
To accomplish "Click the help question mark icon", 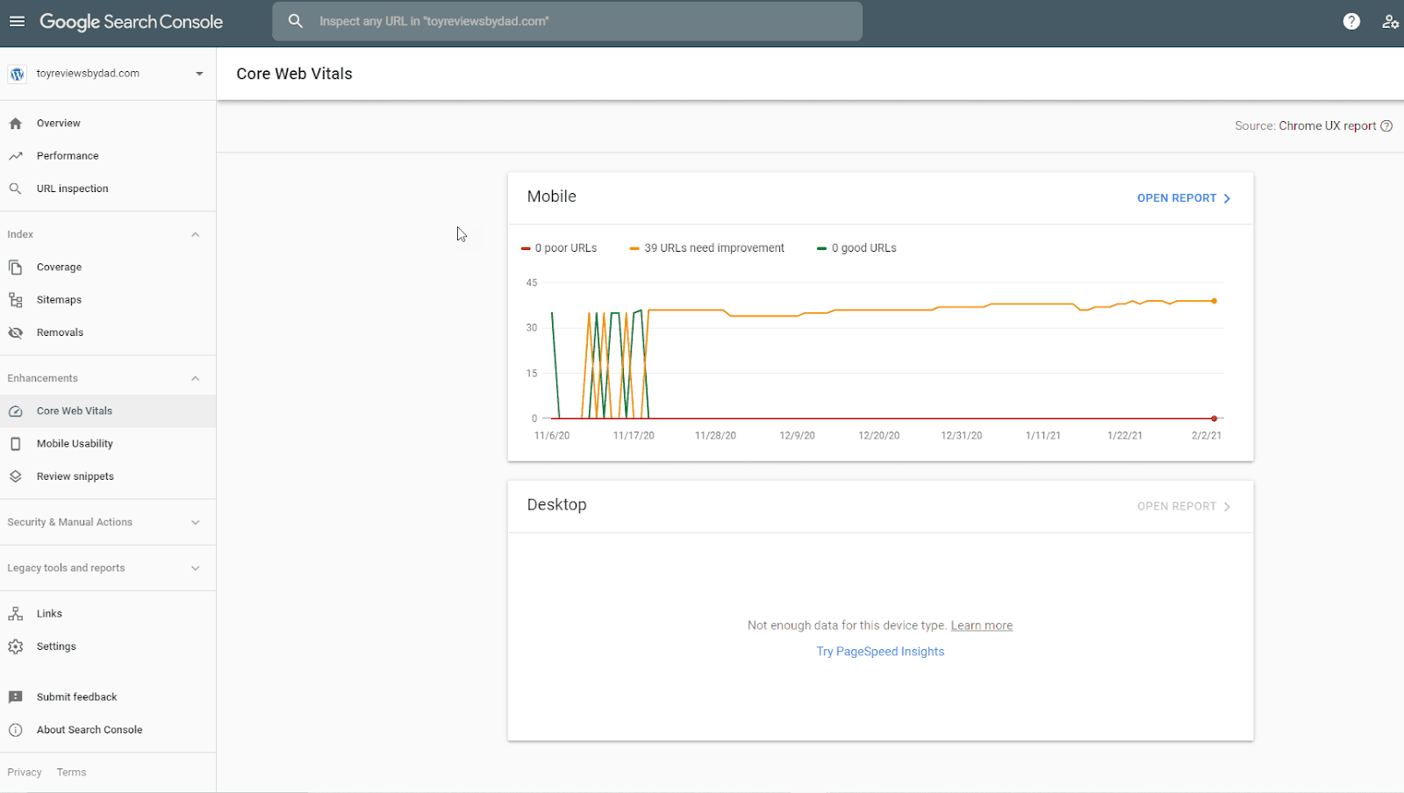I will (1351, 21).
